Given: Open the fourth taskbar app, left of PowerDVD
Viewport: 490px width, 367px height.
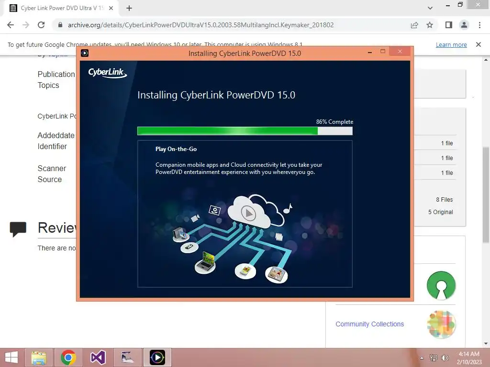Looking at the screenshot, I should pos(127,357).
